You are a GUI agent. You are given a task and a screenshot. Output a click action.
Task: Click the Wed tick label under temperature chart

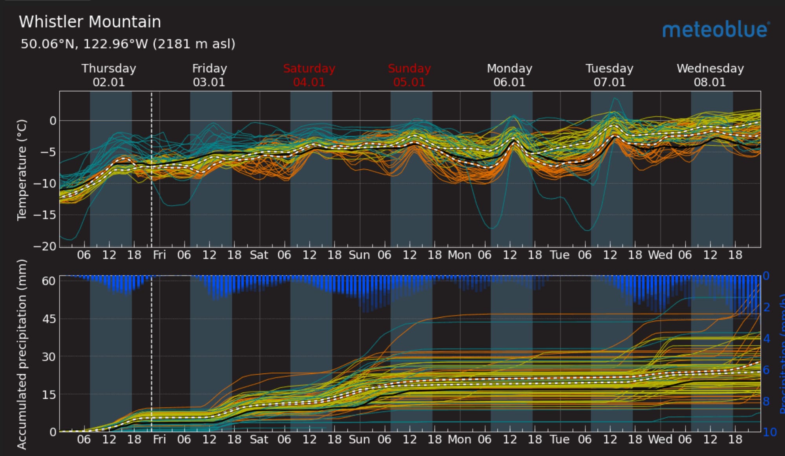tap(660, 255)
